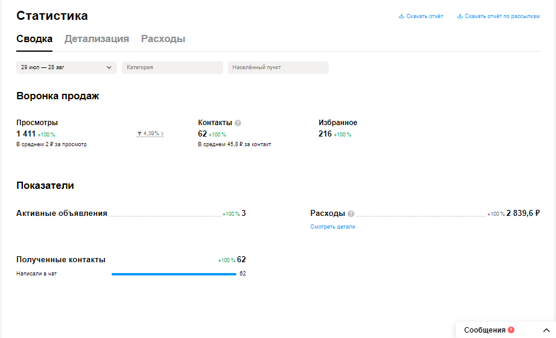Click the arrow next to 4,39% conversion
The width and height of the screenshot is (556, 338).
pos(162,134)
